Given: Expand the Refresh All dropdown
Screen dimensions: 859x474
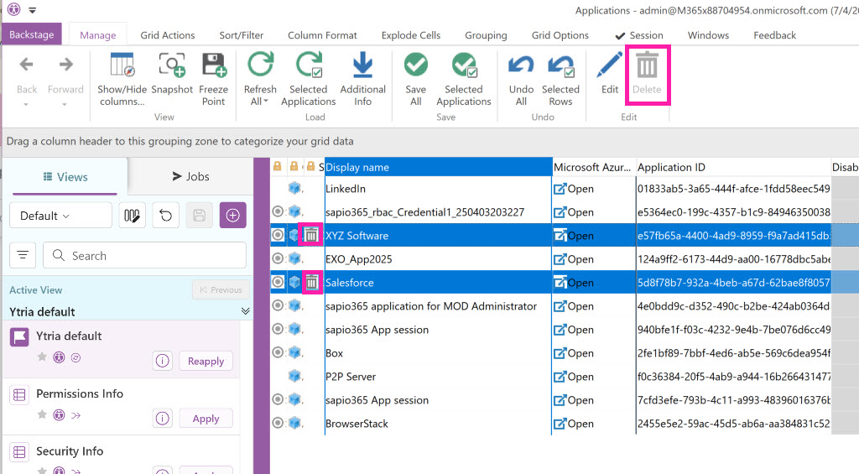Looking at the screenshot, I should pyautogui.click(x=266, y=102).
